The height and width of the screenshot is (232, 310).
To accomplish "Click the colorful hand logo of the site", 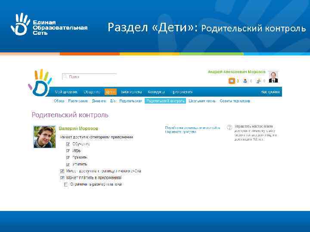I will coord(40,83).
